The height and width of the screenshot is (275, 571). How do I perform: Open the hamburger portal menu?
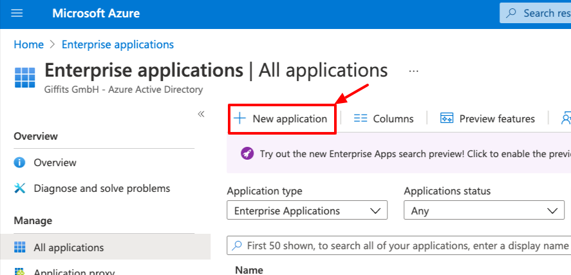click(x=17, y=14)
